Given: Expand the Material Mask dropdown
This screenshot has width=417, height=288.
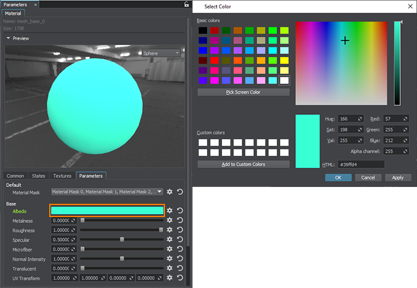Looking at the screenshot, I should [106, 192].
